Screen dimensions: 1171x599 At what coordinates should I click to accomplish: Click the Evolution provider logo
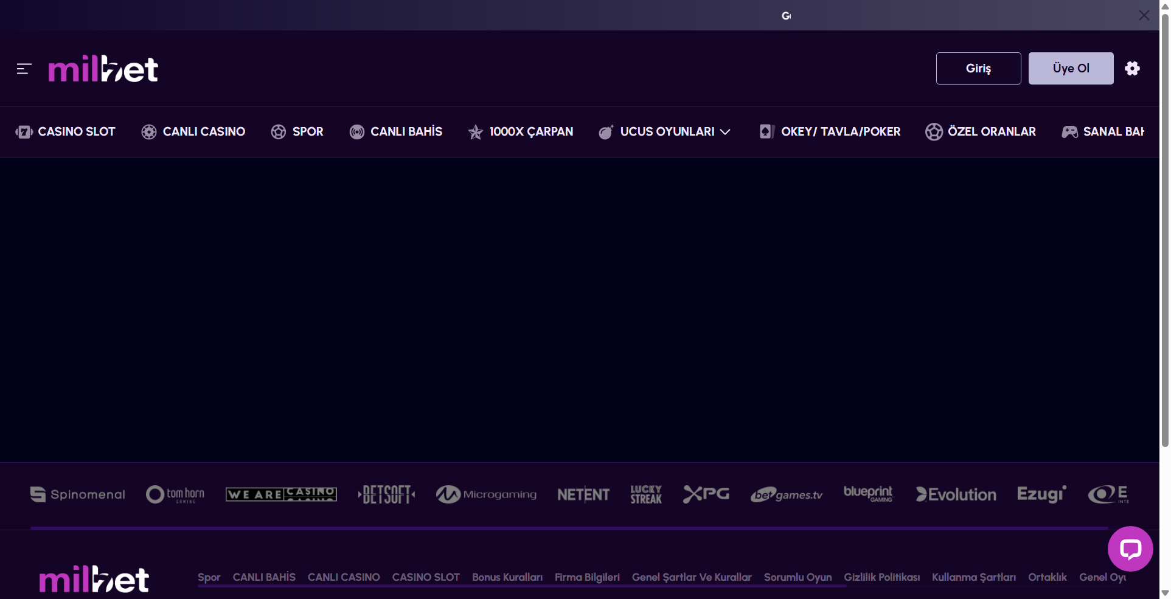[x=956, y=494]
